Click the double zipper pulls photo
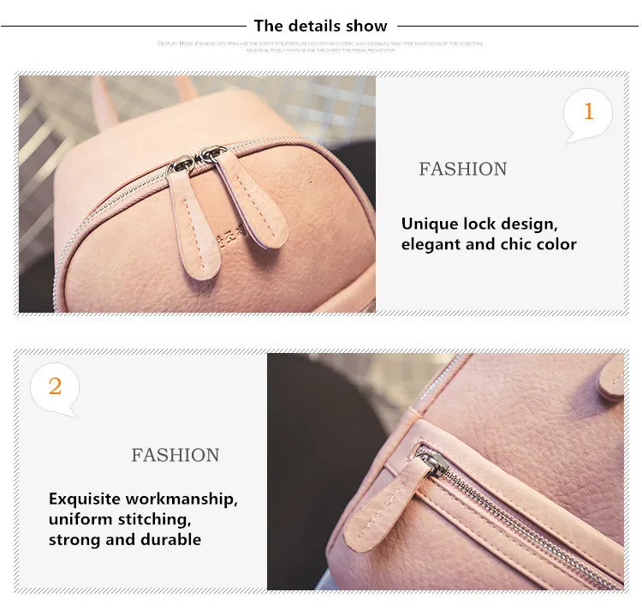Screen dimensions: 642x616 [x=197, y=194]
